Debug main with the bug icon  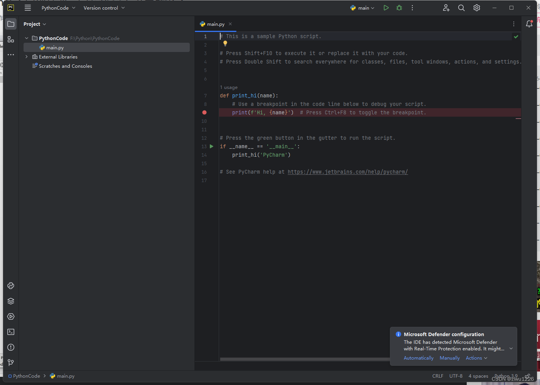coord(399,8)
